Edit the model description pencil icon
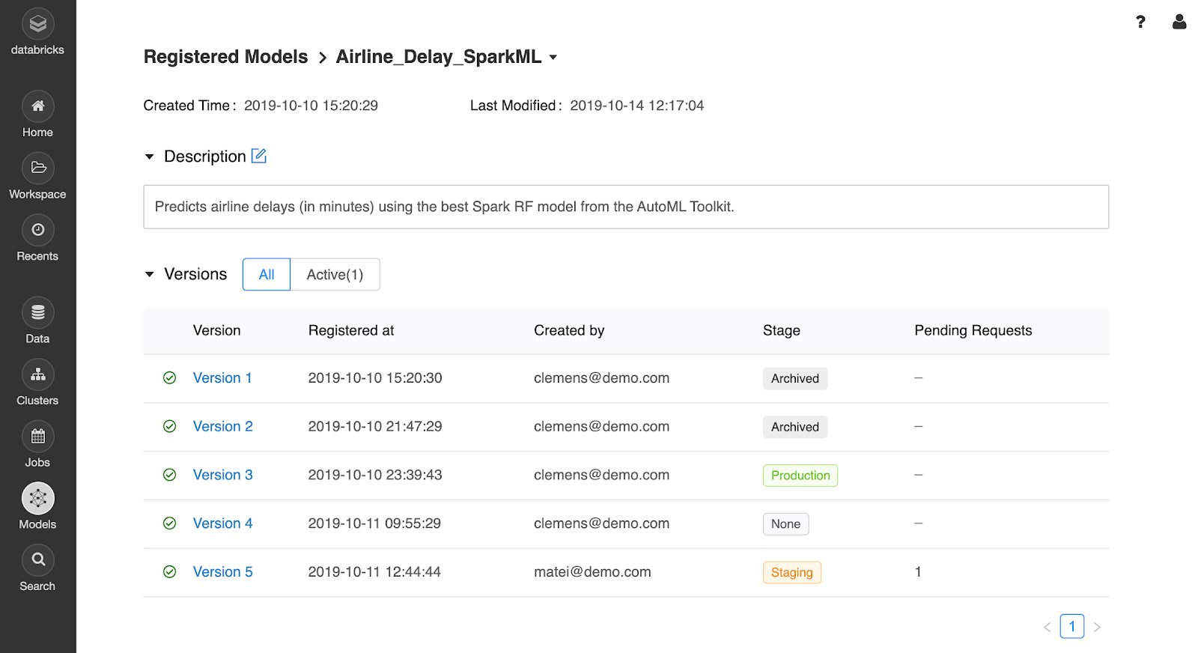 click(x=259, y=156)
